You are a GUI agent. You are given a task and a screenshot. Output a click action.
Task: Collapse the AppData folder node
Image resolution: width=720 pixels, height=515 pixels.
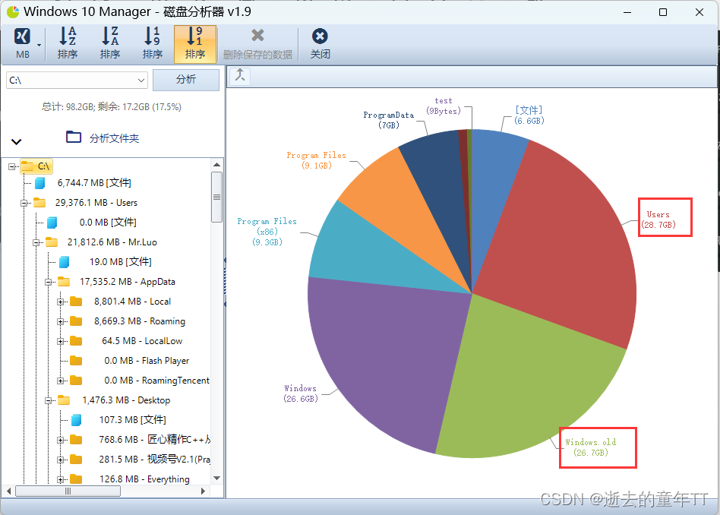(48, 282)
